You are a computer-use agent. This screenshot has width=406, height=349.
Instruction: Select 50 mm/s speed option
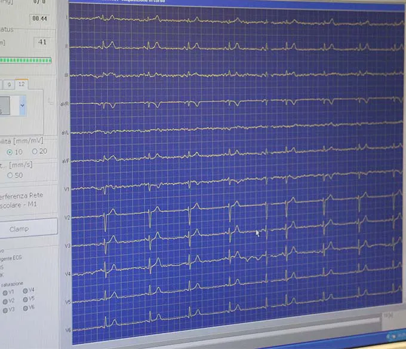[10, 176]
